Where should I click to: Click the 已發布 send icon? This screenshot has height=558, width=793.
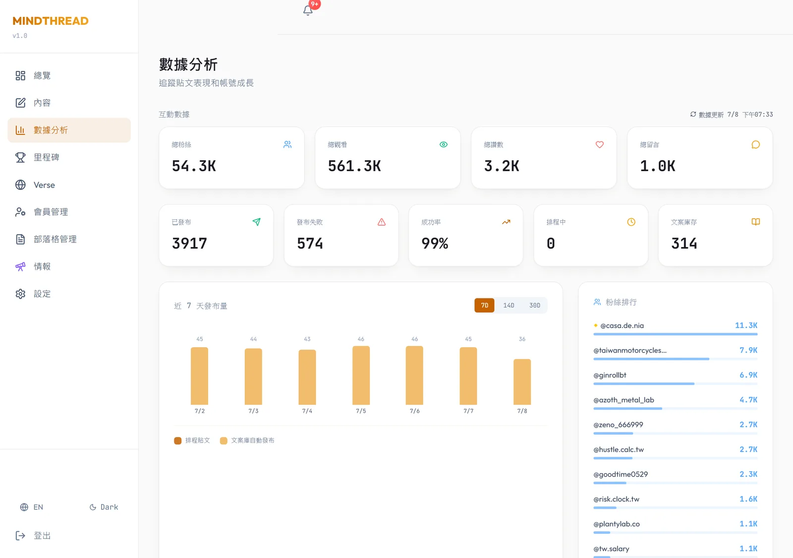256,222
